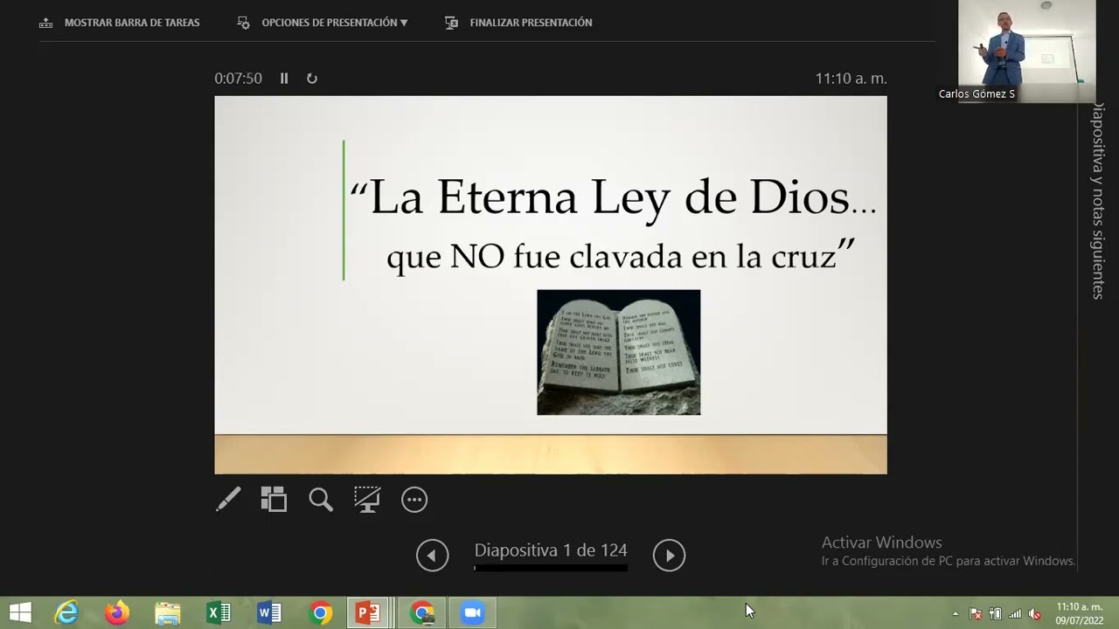Click the elapsed time 0:07:50
This screenshot has width=1119, height=629.
point(239,79)
